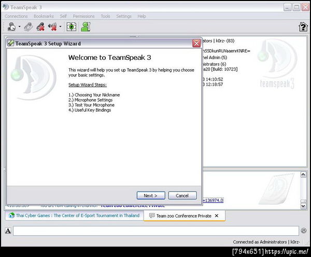The height and width of the screenshot is (257, 311).
Task: Expand the mute speakers dropdown arrow
Action: (x=60, y=26)
